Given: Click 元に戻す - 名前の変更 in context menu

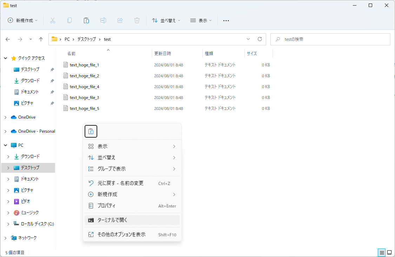Looking at the screenshot, I should pos(132,183).
